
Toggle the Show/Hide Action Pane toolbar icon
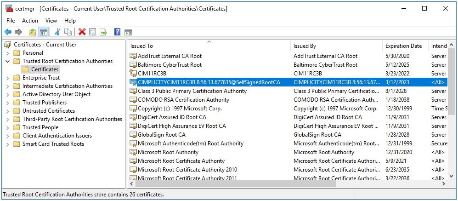(128, 32)
